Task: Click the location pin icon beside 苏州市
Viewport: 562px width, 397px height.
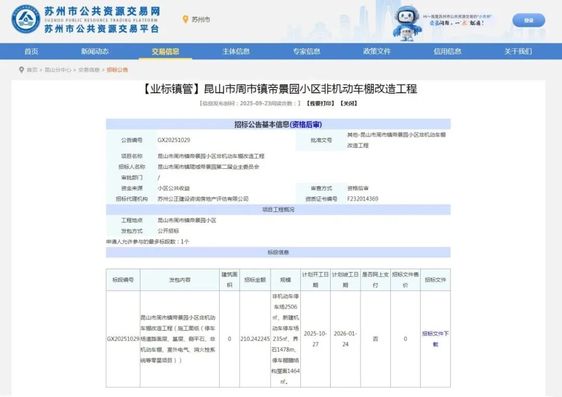Action: pyautogui.click(x=185, y=19)
